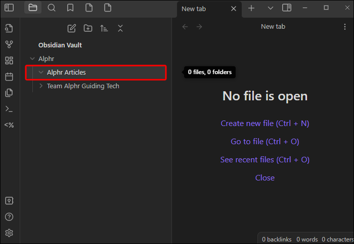Screen dimensions: 354x244
Task: Open the graph view from the ribbon
Action: coord(9,44)
